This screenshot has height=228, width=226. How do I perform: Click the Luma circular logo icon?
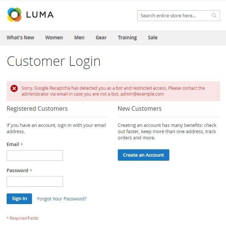15,15
